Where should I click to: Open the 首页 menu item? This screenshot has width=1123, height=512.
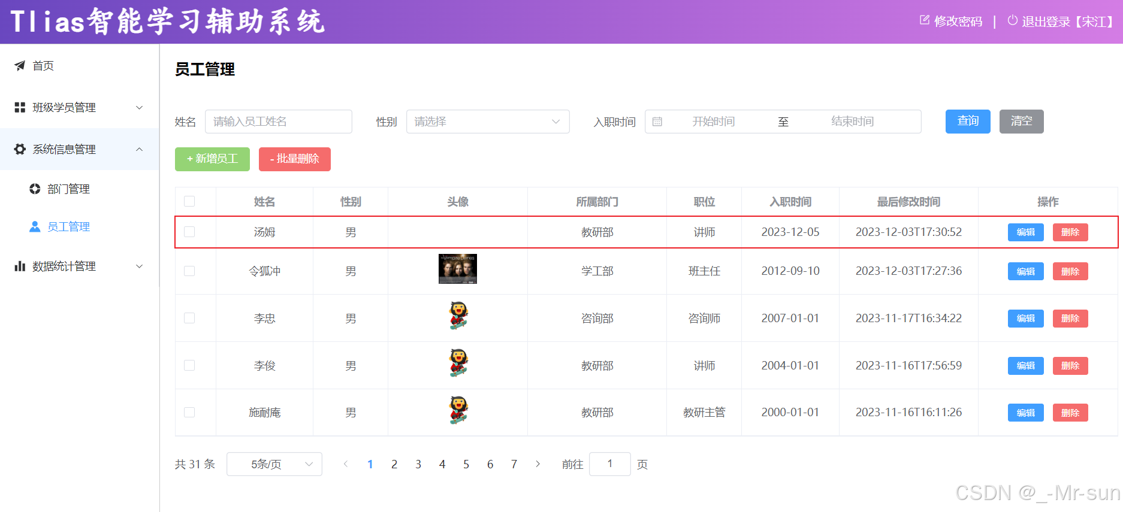(x=80, y=65)
